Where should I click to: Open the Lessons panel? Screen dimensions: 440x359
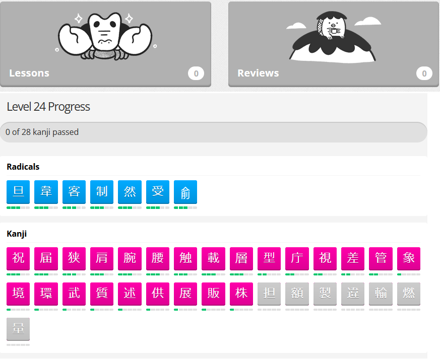pyautogui.click(x=105, y=44)
